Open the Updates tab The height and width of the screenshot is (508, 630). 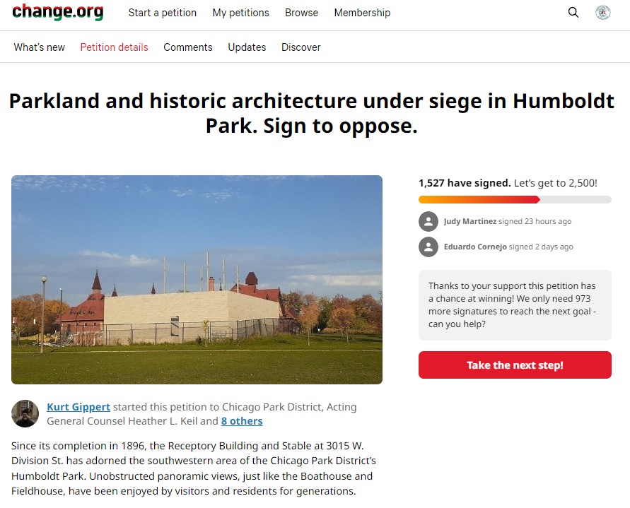click(x=247, y=47)
